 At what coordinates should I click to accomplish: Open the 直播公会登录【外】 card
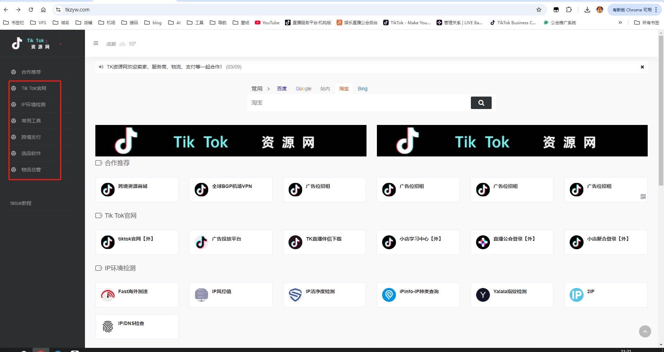coord(512,242)
